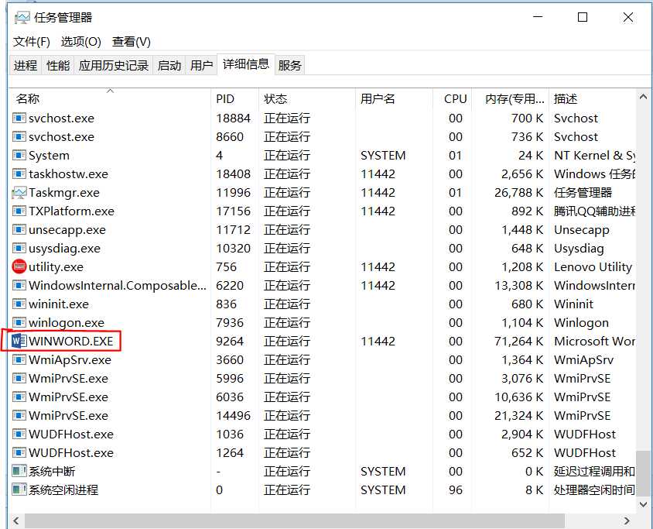653x529 pixels.
Task: Click SYSTEM username in 系统中断 row
Action: pos(383,472)
